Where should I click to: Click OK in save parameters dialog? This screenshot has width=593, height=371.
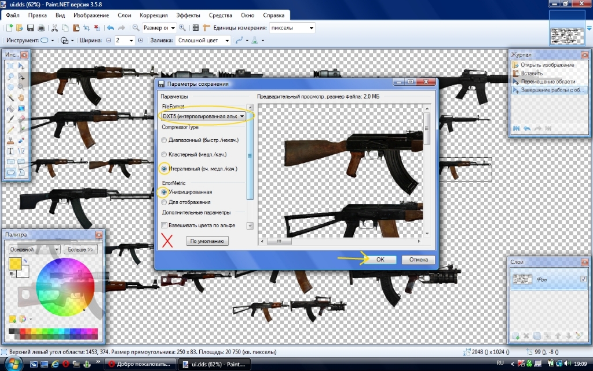pyautogui.click(x=380, y=260)
